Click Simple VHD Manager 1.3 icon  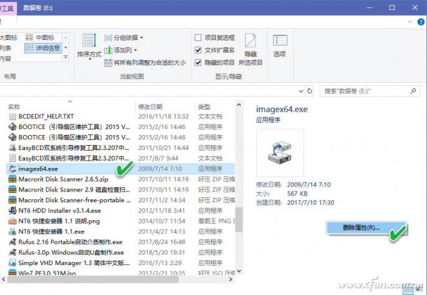pyautogui.click(x=12, y=263)
